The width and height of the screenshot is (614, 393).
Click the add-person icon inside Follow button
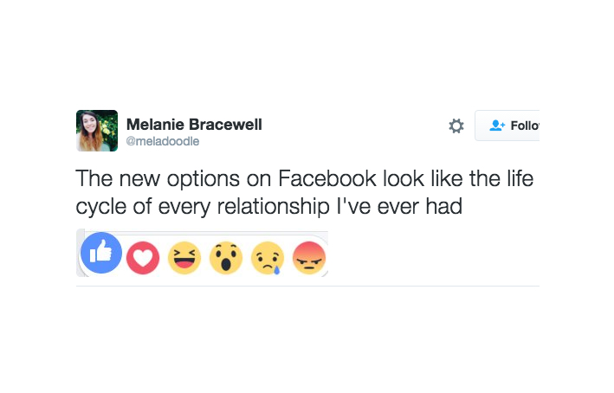click(x=497, y=126)
